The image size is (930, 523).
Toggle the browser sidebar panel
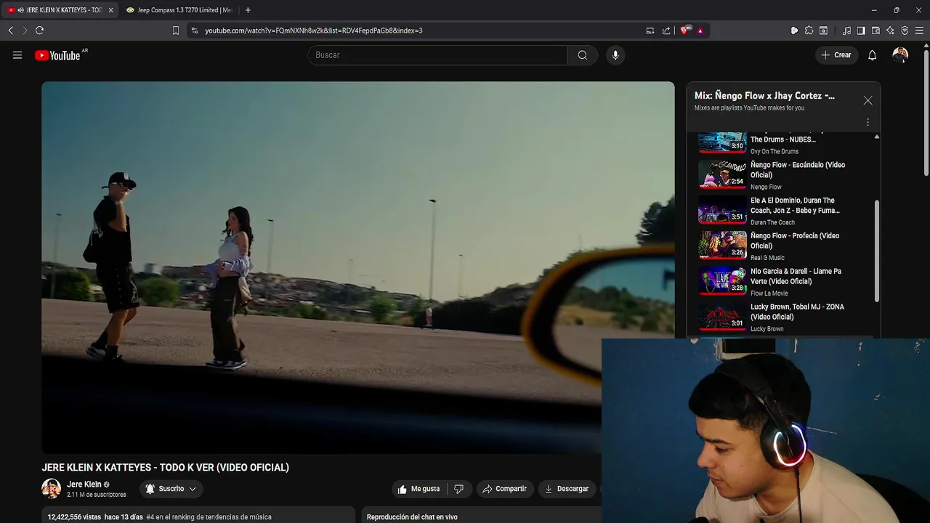click(861, 31)
